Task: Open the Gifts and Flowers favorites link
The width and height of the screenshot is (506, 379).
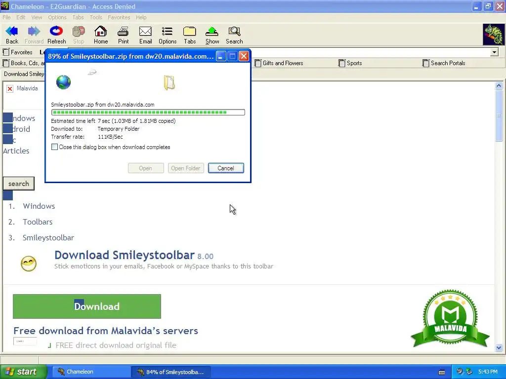Action: point(279,63)
